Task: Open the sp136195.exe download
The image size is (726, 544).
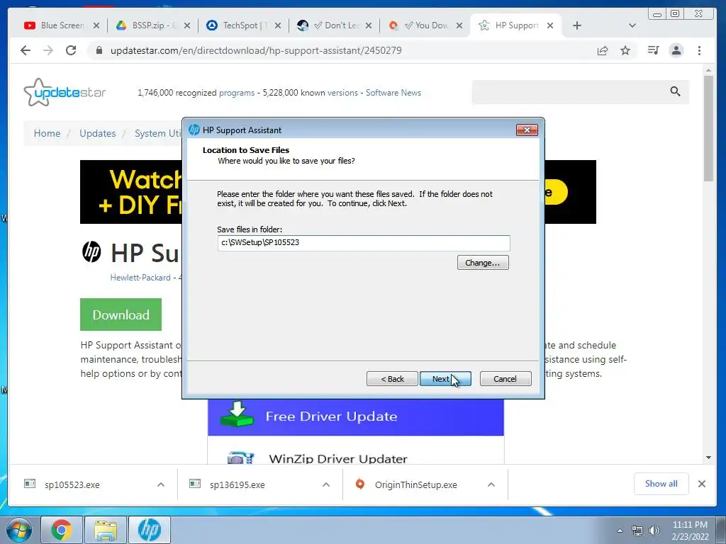Action: [237, 484]
